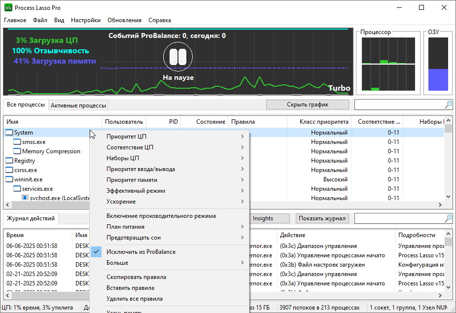Click Высокий priority cell for wininit.exe
Screen dimensions: 456x313
[x=335, y=179]
